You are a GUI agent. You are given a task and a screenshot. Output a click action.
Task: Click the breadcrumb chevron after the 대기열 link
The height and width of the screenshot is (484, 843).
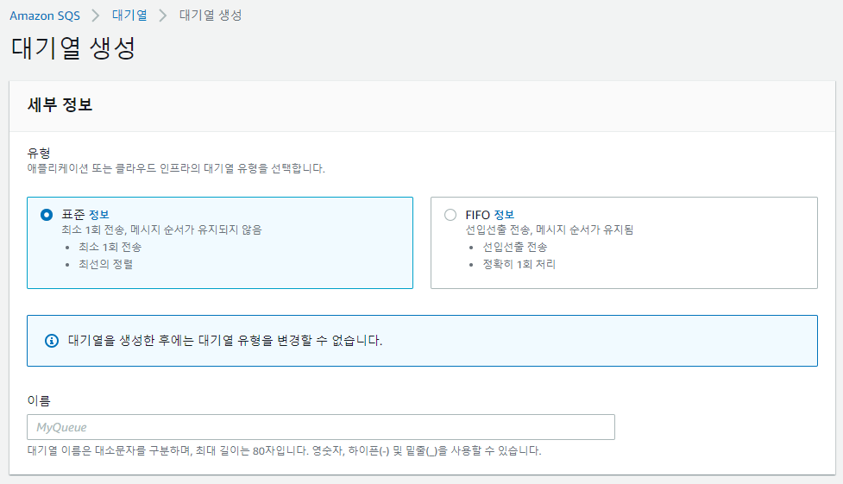(163, 16)
